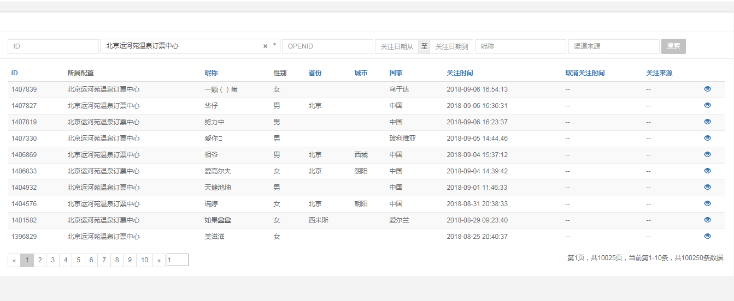Click the page number jump box
The width and height of the screenshot is (734, 301).
tap(177, 260)
